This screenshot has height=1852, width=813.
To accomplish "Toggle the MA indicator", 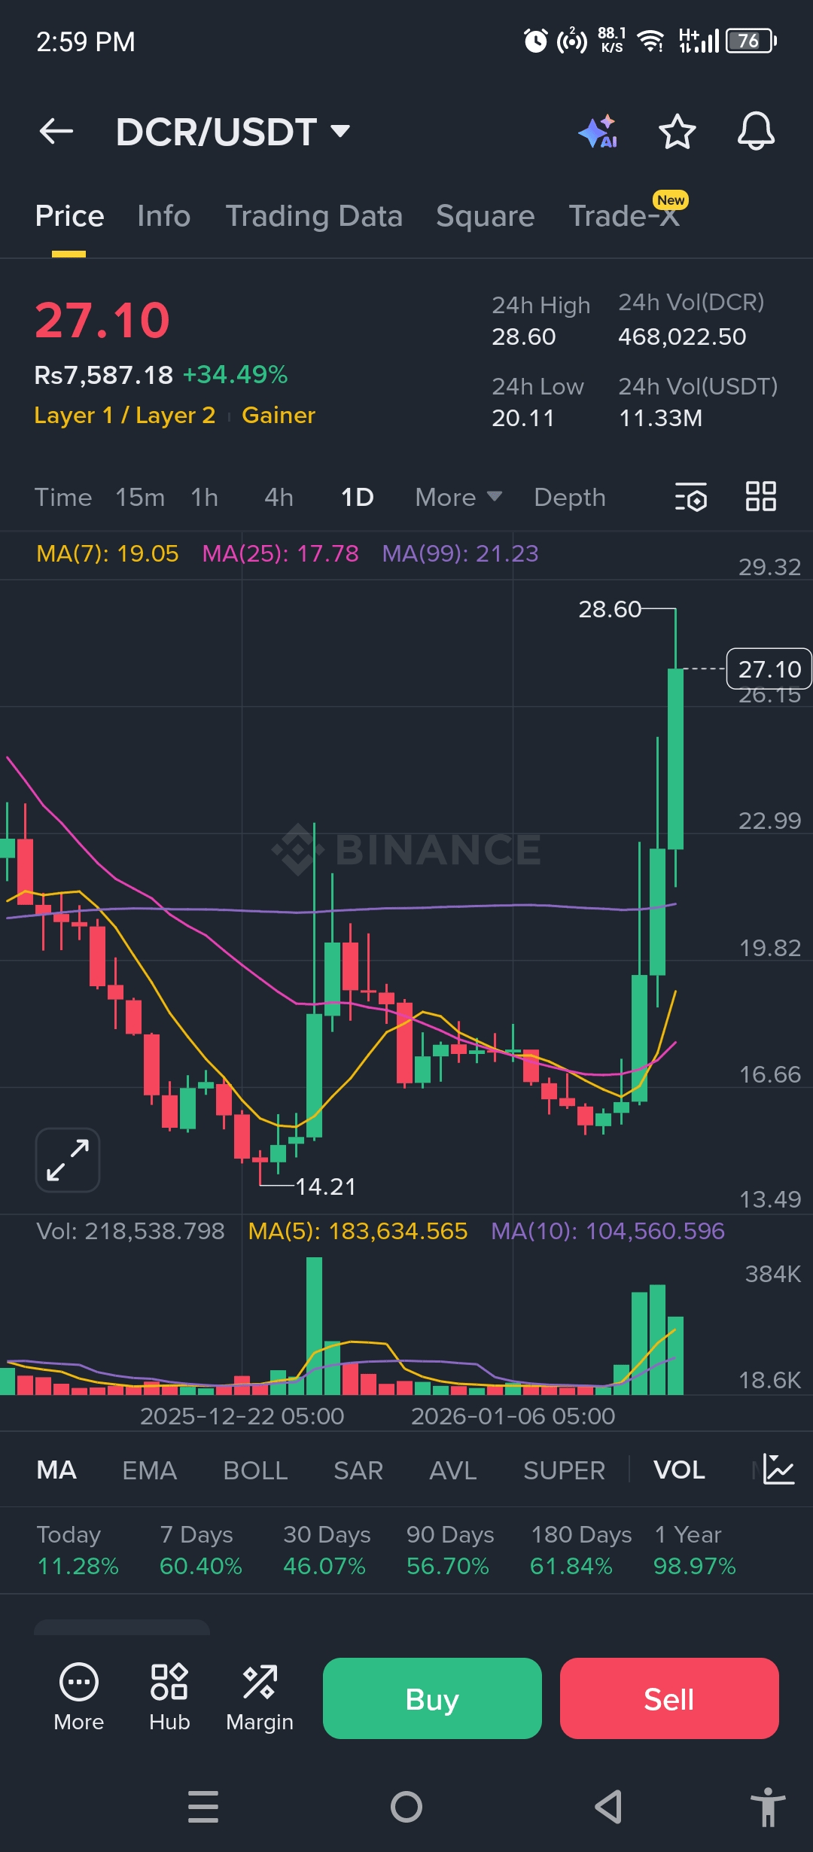I will pos(56,1470).
